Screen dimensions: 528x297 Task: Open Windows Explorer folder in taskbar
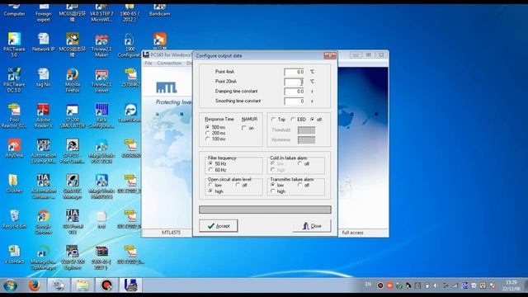82,285
